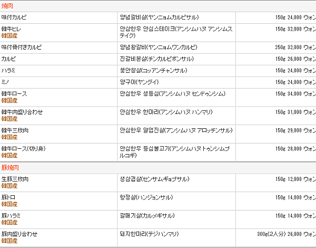Click the 150g 34,000 ウォン price
Viewport: 316px width, 248px height.
(x=295, y=94)
